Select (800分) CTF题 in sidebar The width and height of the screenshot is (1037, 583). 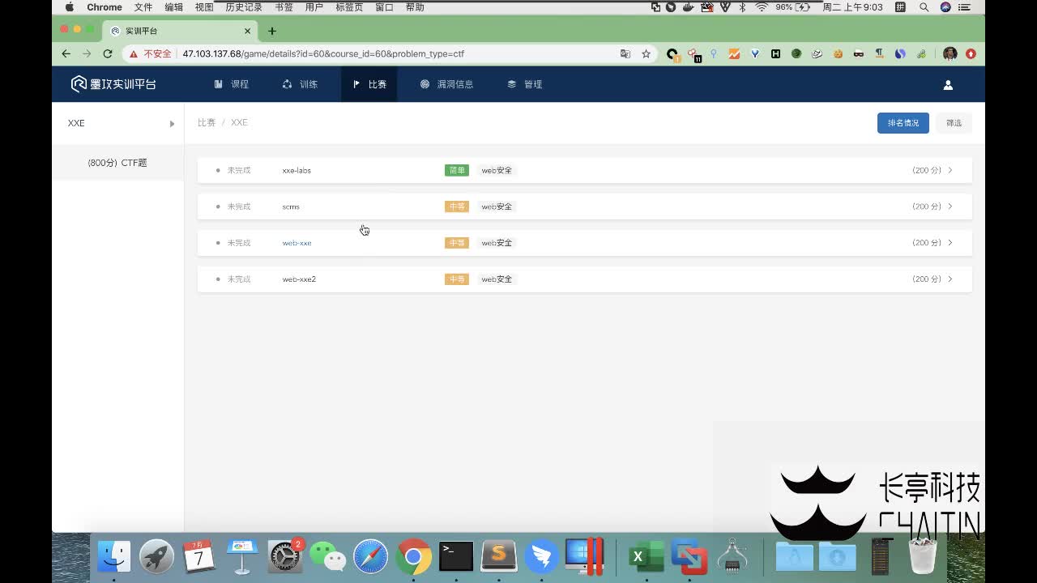pyautogui.click(x=117, y=163)
